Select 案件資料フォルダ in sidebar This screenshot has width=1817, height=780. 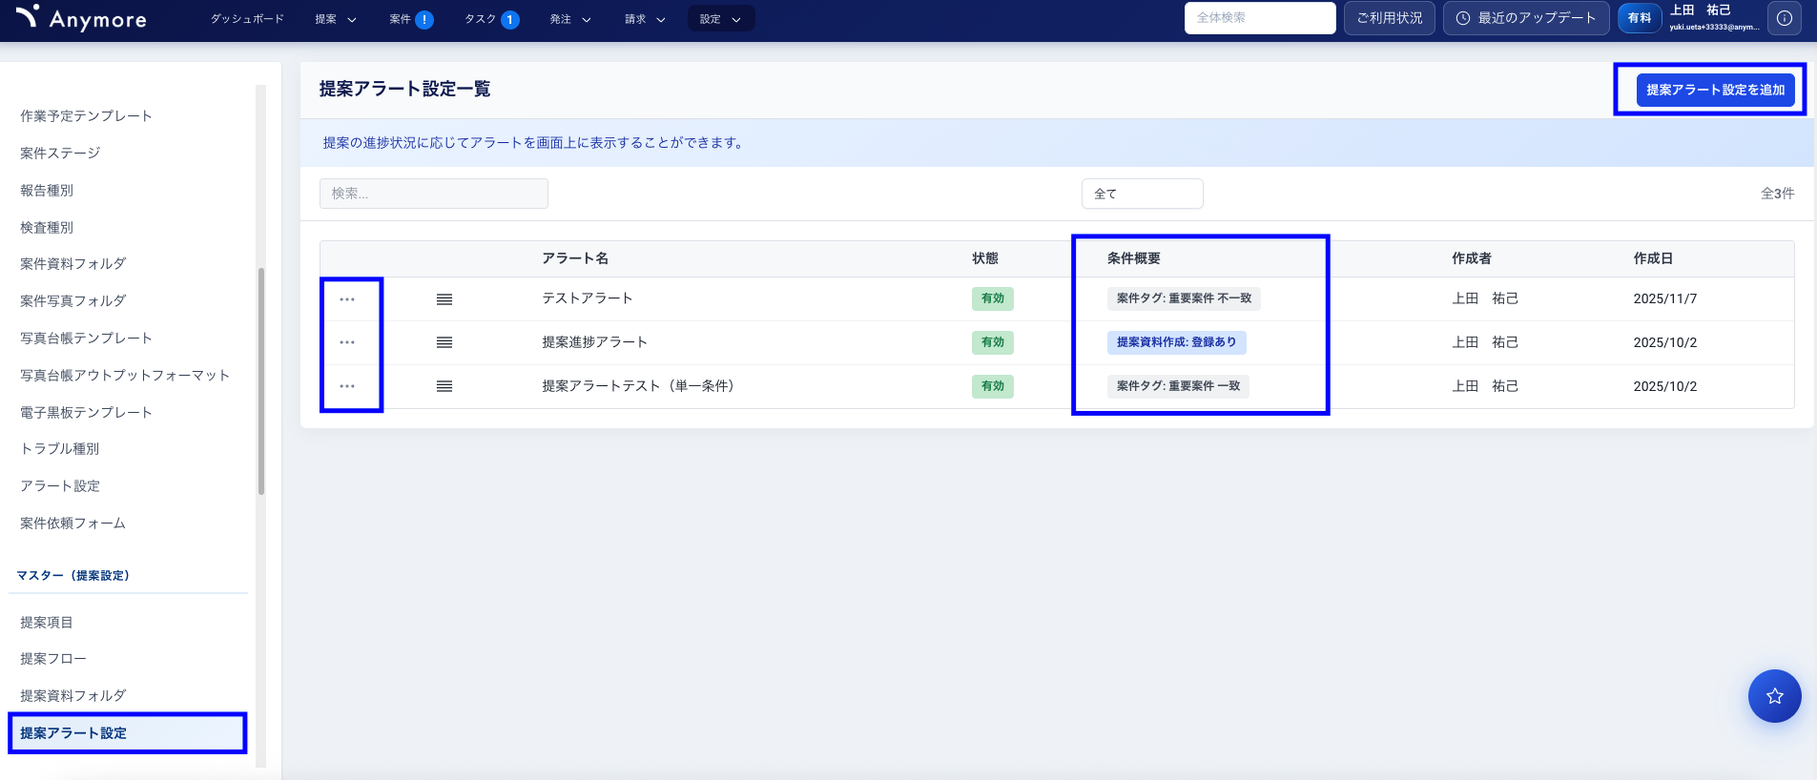click(73, 264)
